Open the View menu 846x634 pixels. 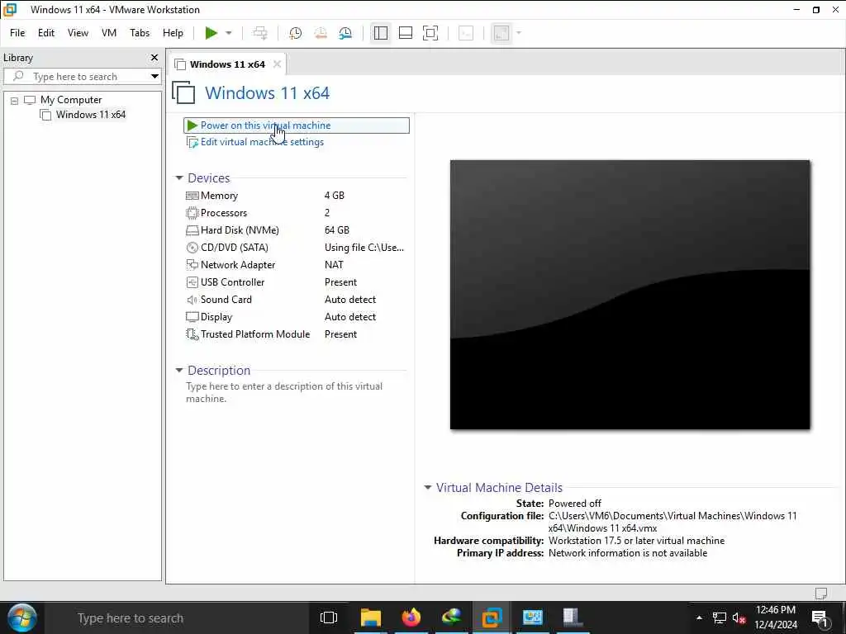(78, 33)
